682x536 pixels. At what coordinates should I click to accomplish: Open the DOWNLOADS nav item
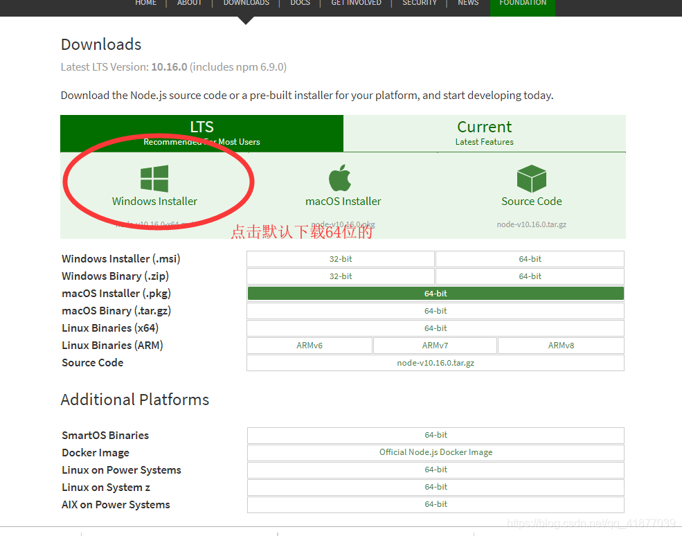[246, 3]
